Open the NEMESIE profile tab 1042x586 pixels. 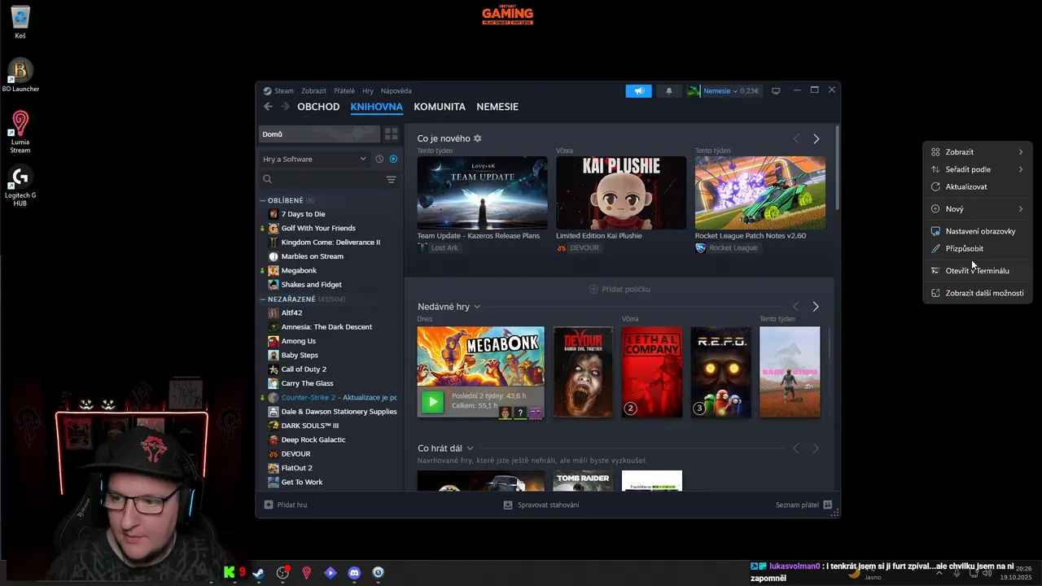click(497, 107)
